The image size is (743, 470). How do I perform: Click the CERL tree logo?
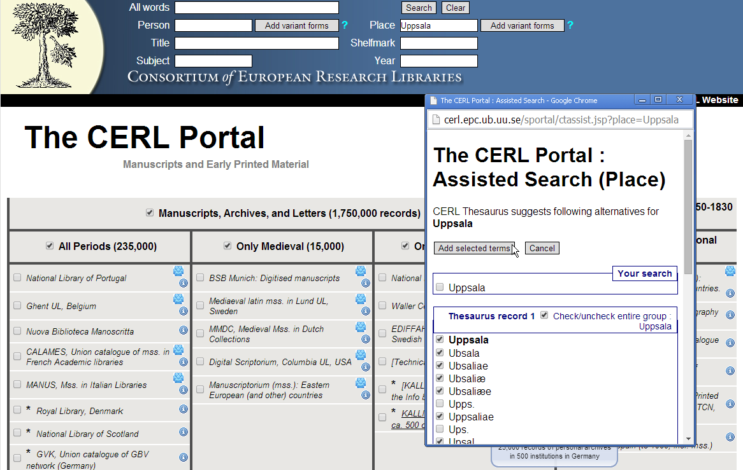pyautogui.click(x=45, y=45)
